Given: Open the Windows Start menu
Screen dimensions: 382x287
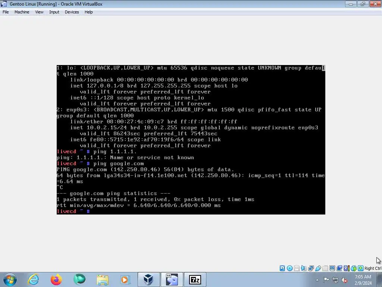Looking at the screenshot, I should tap(10, 280).
